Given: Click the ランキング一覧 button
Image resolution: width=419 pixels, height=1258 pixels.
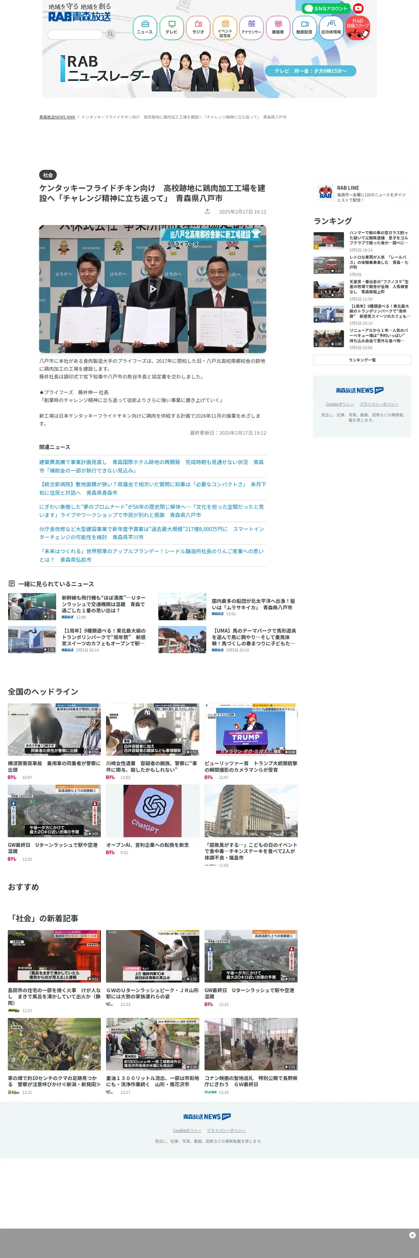Looking at the screenshot, I should 362,360.
